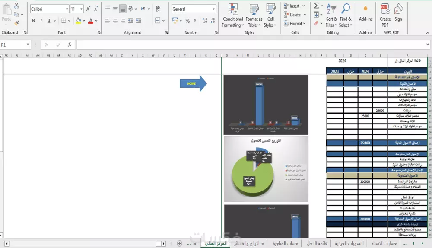
Task: Click the Increase Decimal icon
Action: 205,20
